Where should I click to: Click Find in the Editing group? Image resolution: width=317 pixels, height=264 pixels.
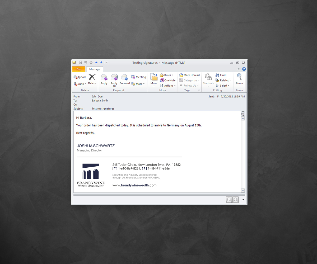pyautogui.click(x=221, y=75)
